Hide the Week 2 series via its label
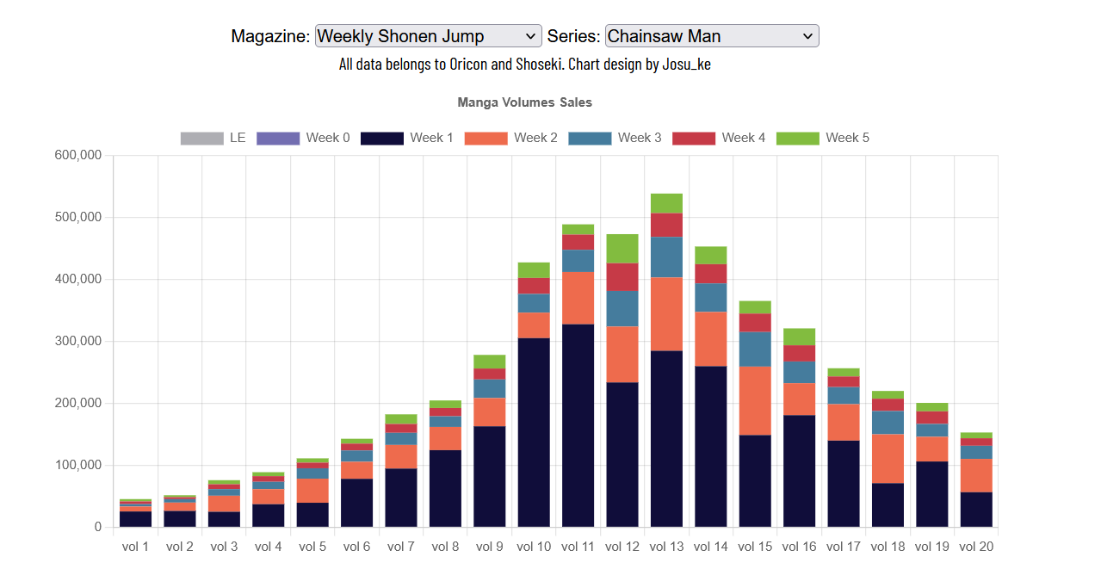Screen dimensions: 1101x563 click(535, 138)
